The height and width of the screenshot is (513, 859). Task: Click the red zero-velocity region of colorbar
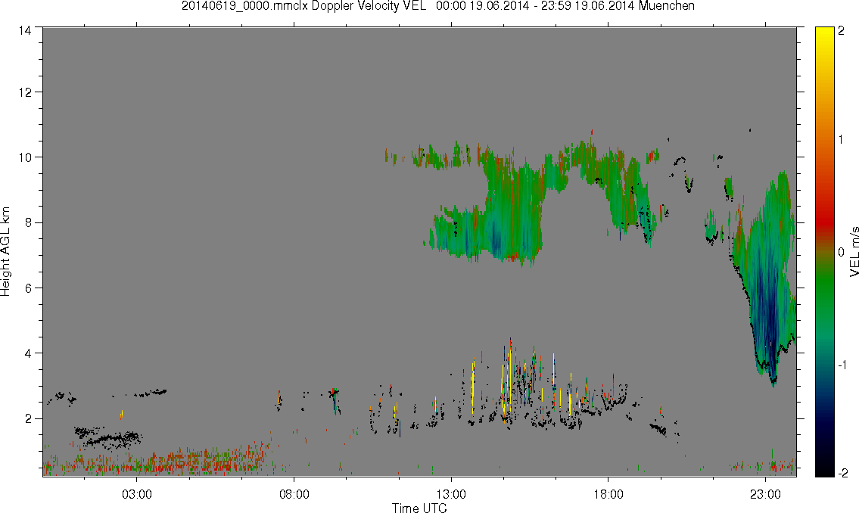coord(824,222)
